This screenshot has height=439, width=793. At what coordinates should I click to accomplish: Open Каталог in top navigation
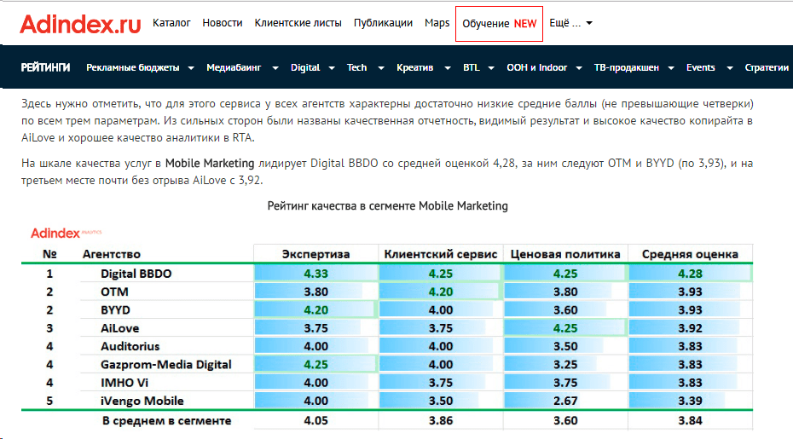click(x=171, y=23)
